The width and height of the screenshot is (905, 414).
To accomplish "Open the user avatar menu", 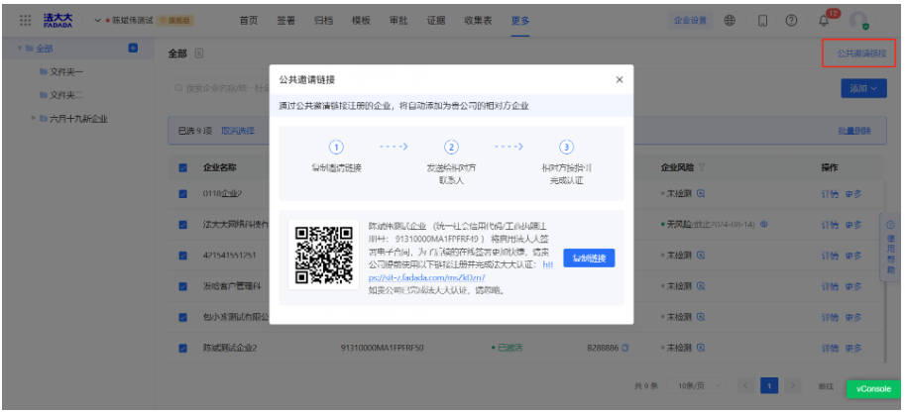I will 858,21.
